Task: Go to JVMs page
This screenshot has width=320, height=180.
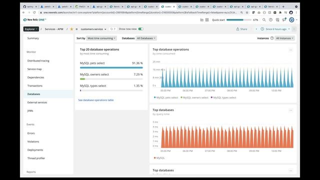Action: 30,111
